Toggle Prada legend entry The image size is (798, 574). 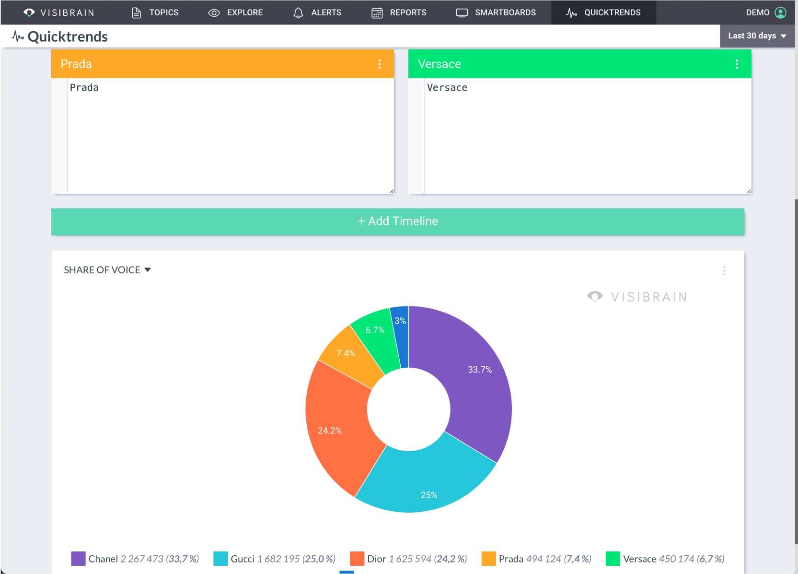[x=536, y=559]
